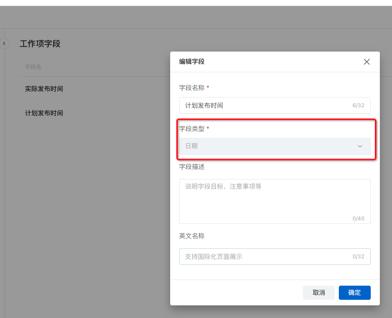Image resolution: width=392 pixels, height=318 pixels.
Task: Click the 字段类型 dropdown arrow
Action: 360,146
